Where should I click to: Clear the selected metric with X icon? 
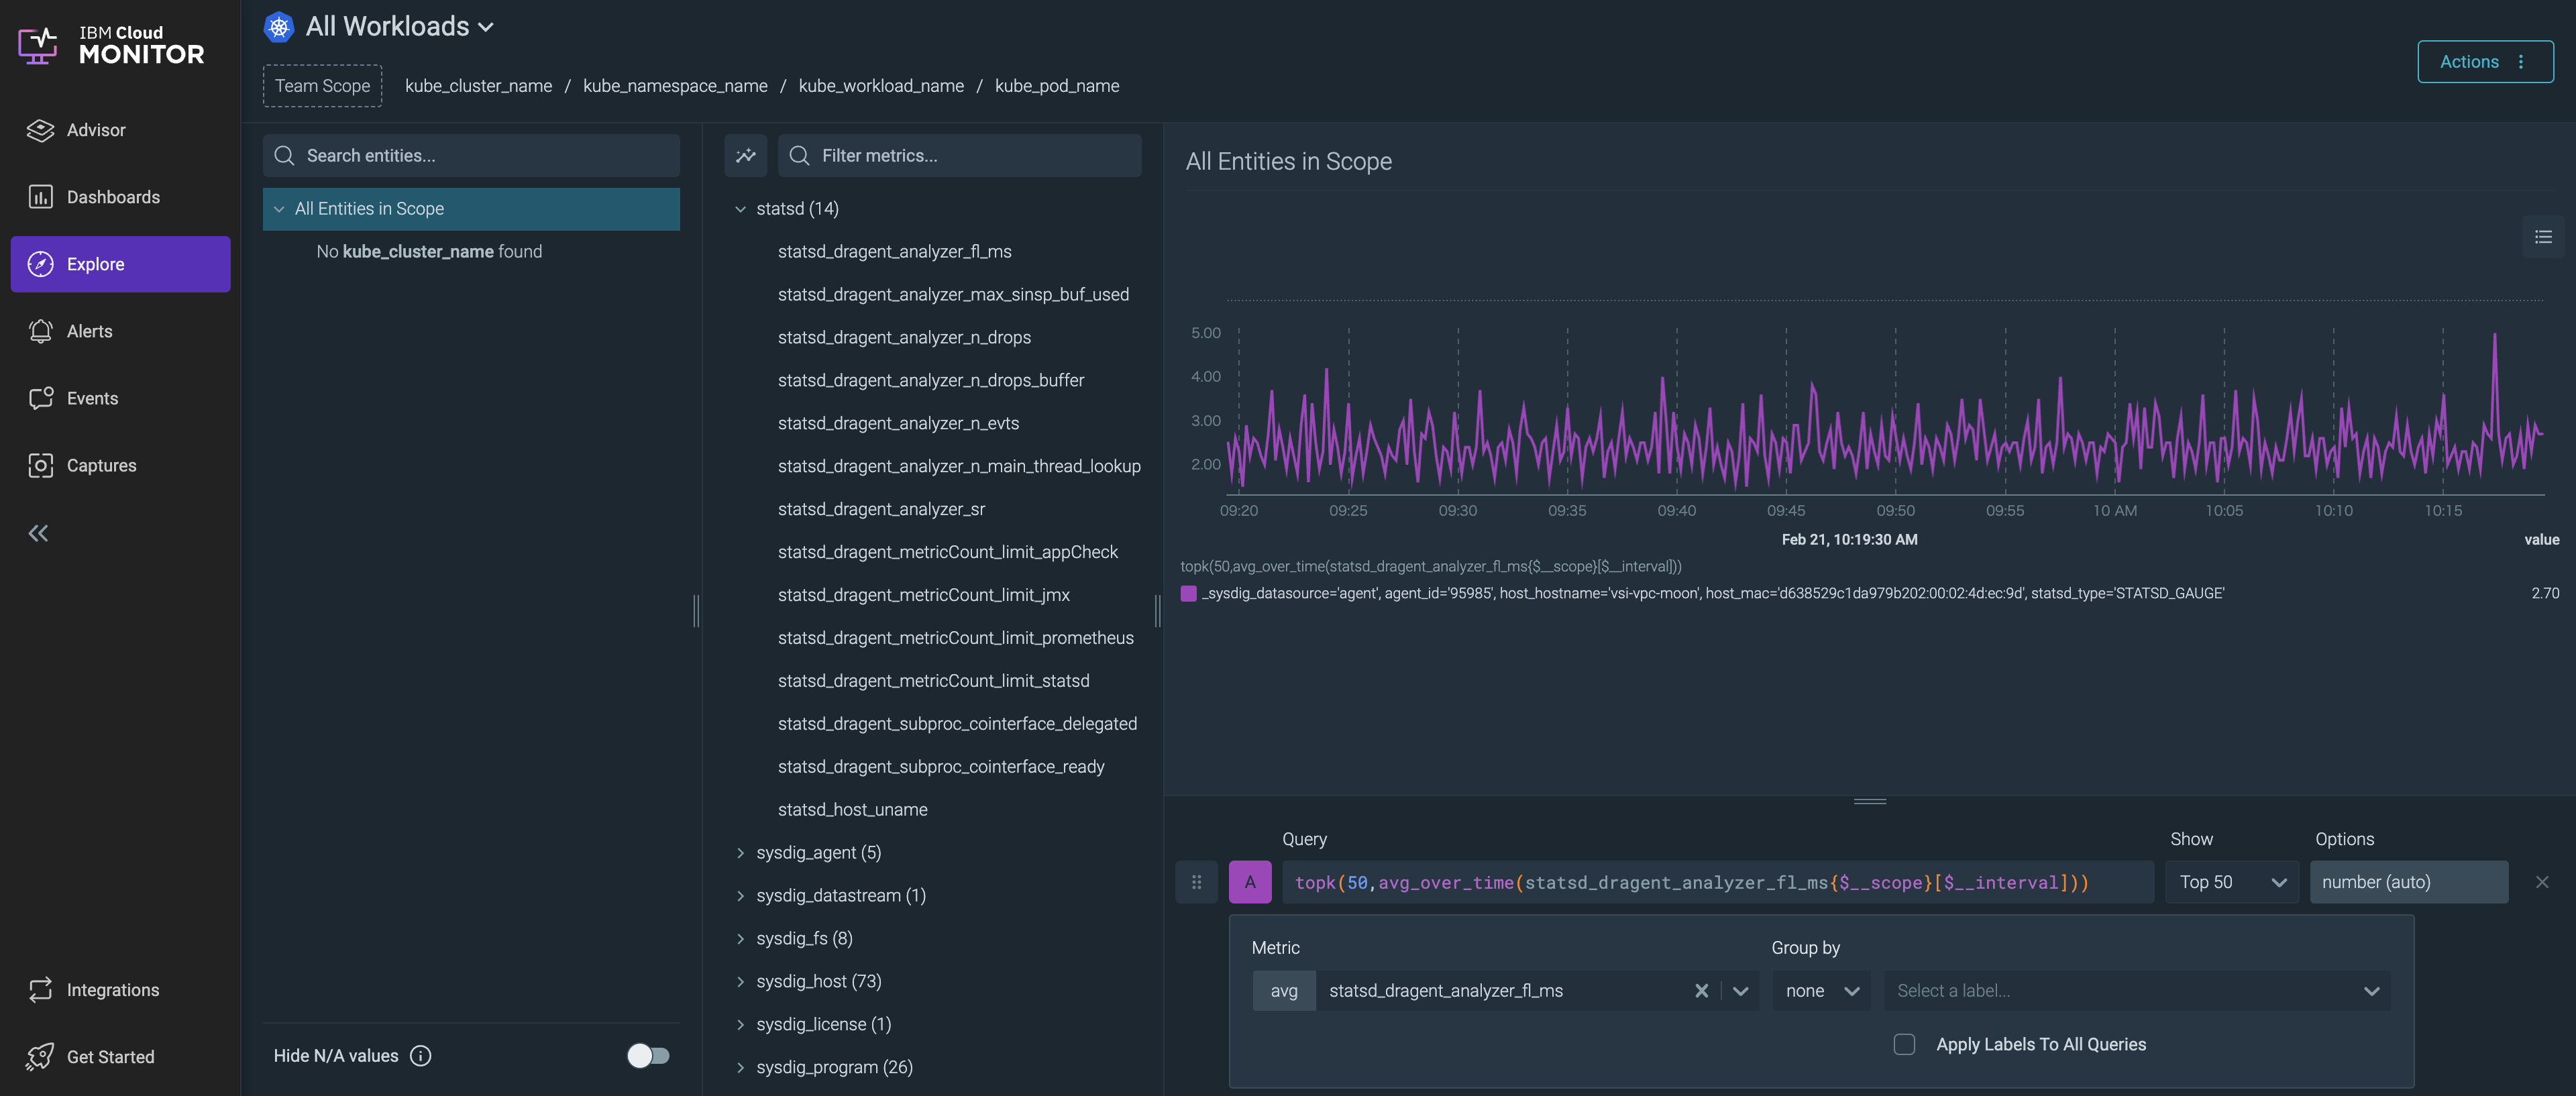(x=1701, y=990)
